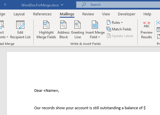Image resolution: width=160 pixels, height=115 pixels.
Task: Open the WordDocForMerge.docx title dropdown
Action: tap(62, 5)
